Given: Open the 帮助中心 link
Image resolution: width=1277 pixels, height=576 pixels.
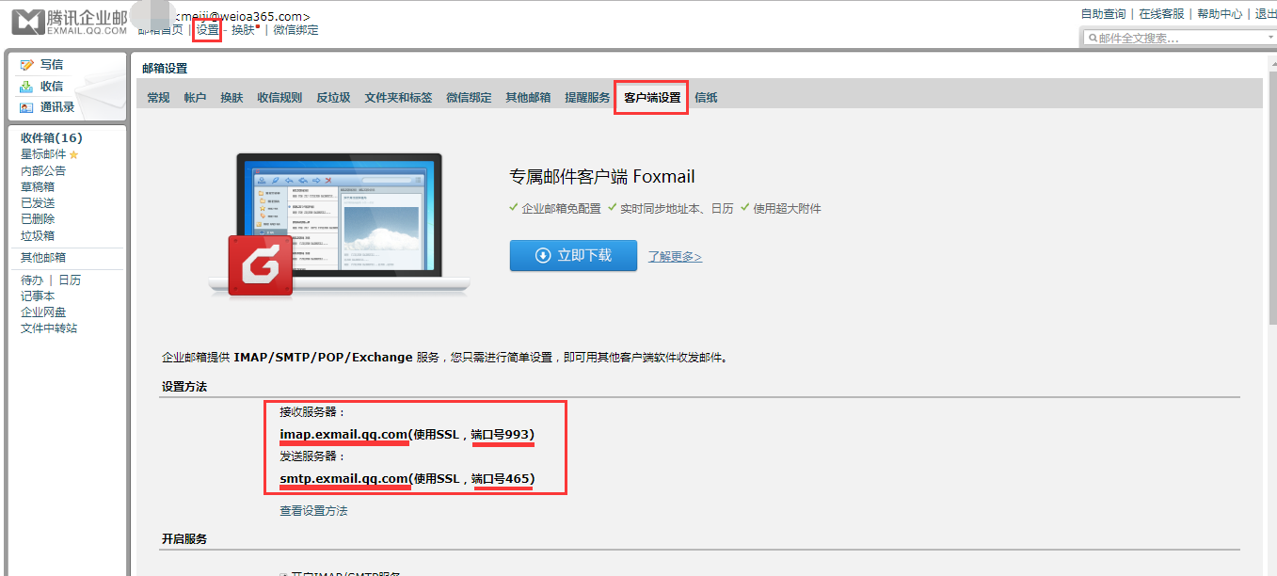Looking at the screenshot, I should click(x=1220, y=14).
